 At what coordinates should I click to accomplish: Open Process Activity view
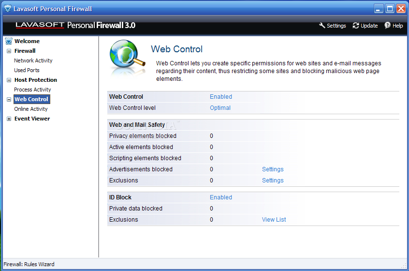click(x=32, y=90)
